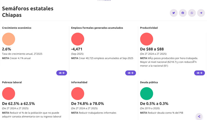Click the -4,471 jobs figure
The width and height of the screenshot is (207, 120).
click(77, 49)
